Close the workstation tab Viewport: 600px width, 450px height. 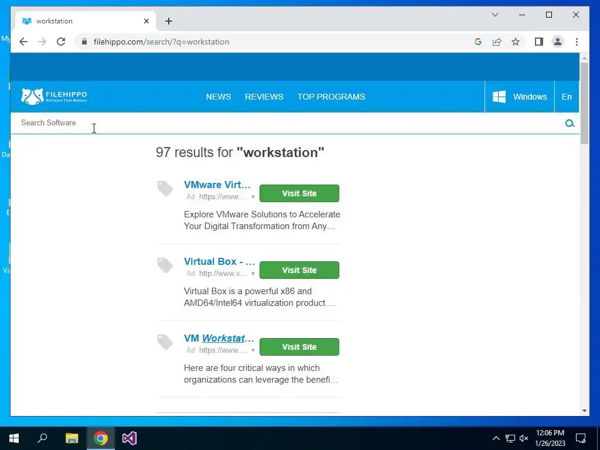coord(146,21)
